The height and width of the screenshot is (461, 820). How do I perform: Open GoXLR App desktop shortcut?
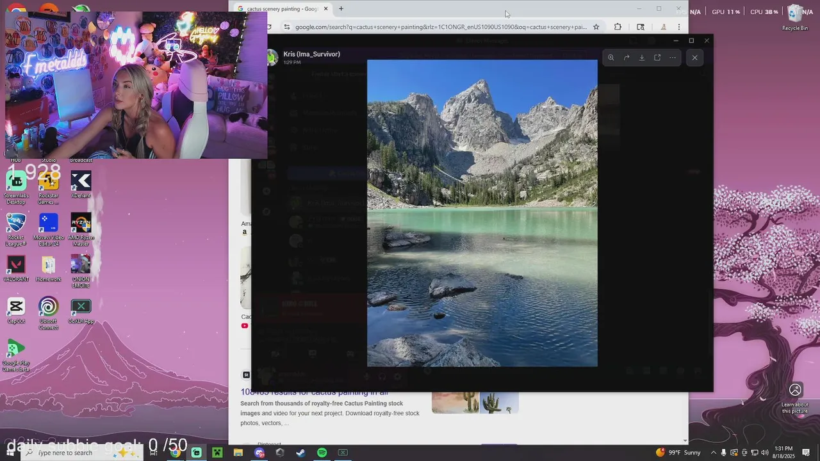pos(81,311)
